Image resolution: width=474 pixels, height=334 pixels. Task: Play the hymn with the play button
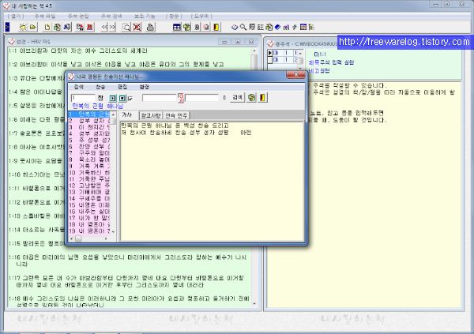tap(113, 98)
